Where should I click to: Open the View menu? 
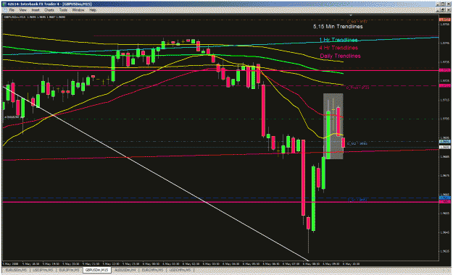[22, 10]
